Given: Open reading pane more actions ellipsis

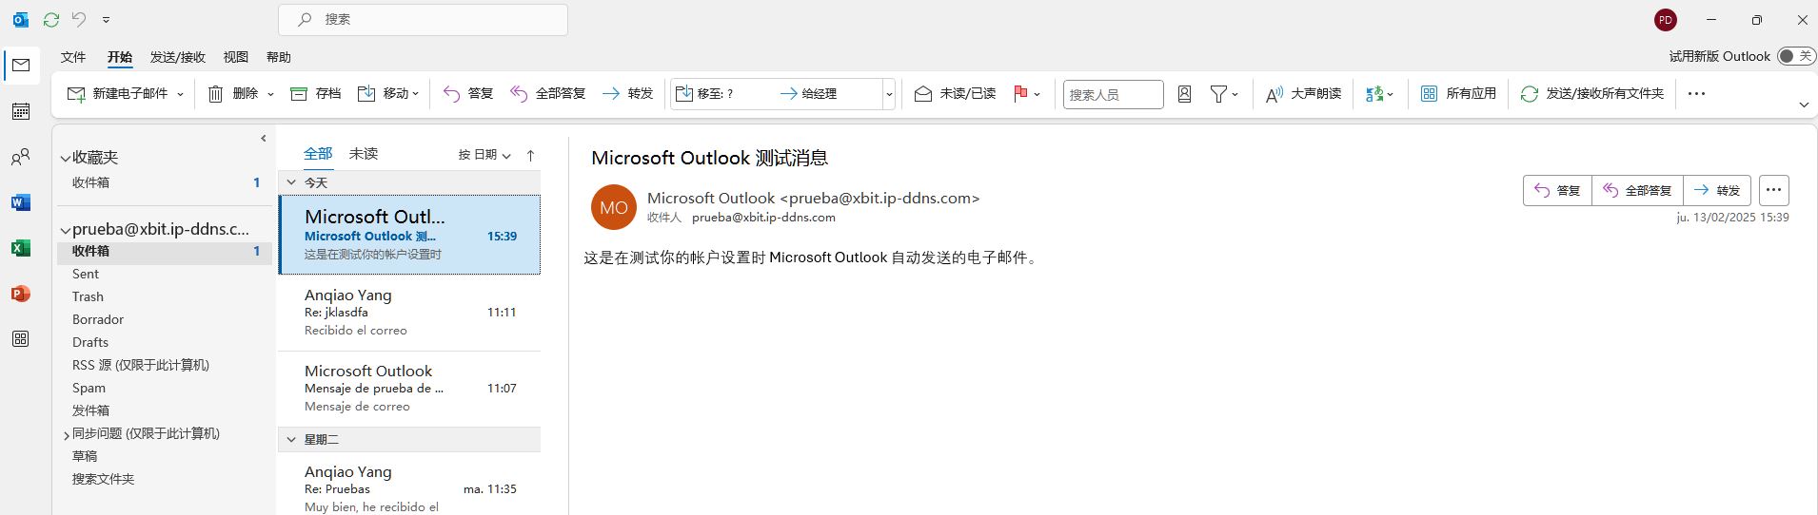Looking at the screenshot, I should (1773, 190).
